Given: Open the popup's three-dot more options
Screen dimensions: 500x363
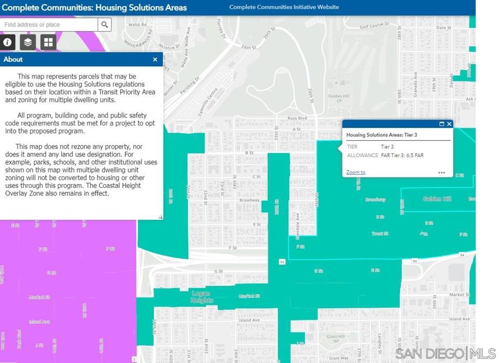Looking at the screenshot, I should (x=441, y=172).
